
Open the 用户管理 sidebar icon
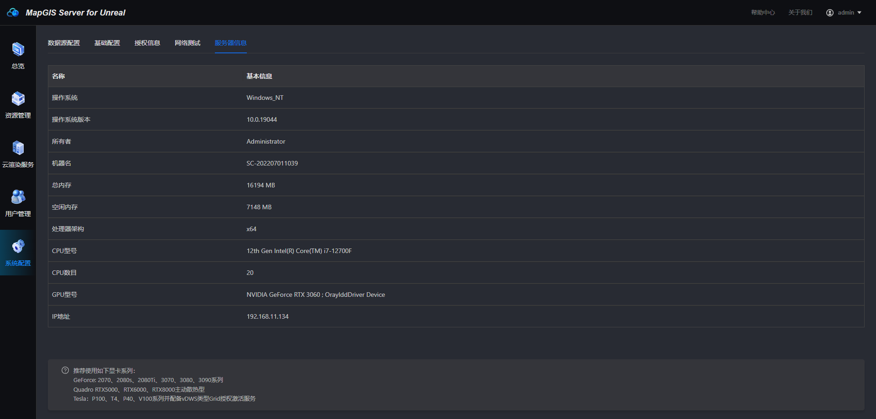(x=18, y=197)
